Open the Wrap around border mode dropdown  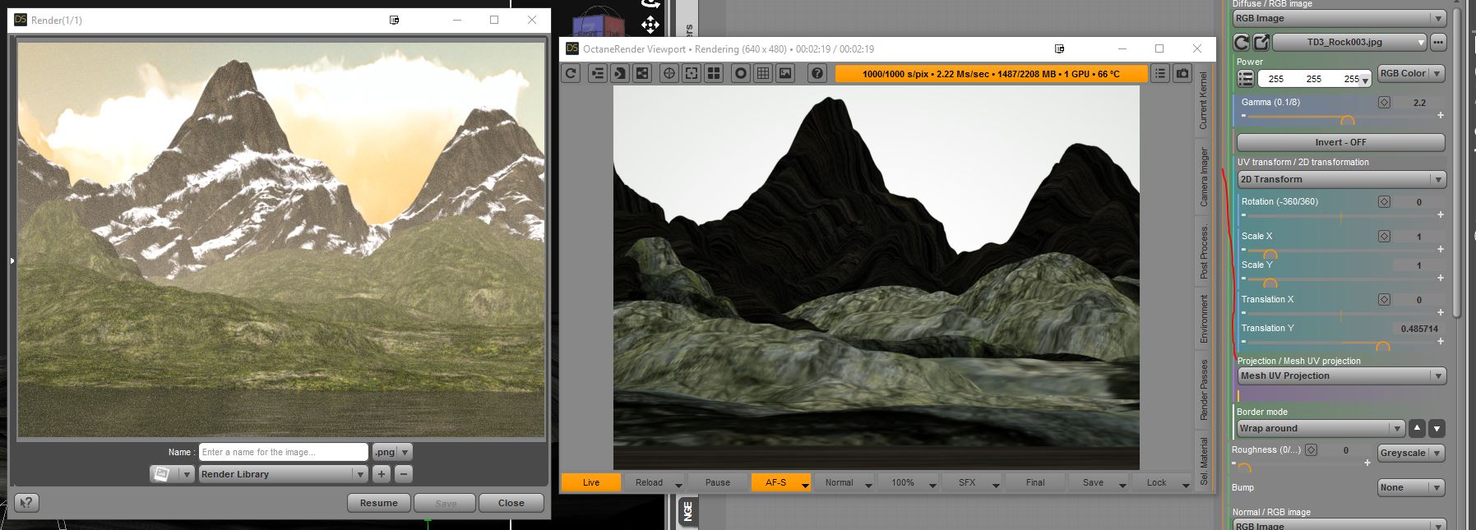1321,428
